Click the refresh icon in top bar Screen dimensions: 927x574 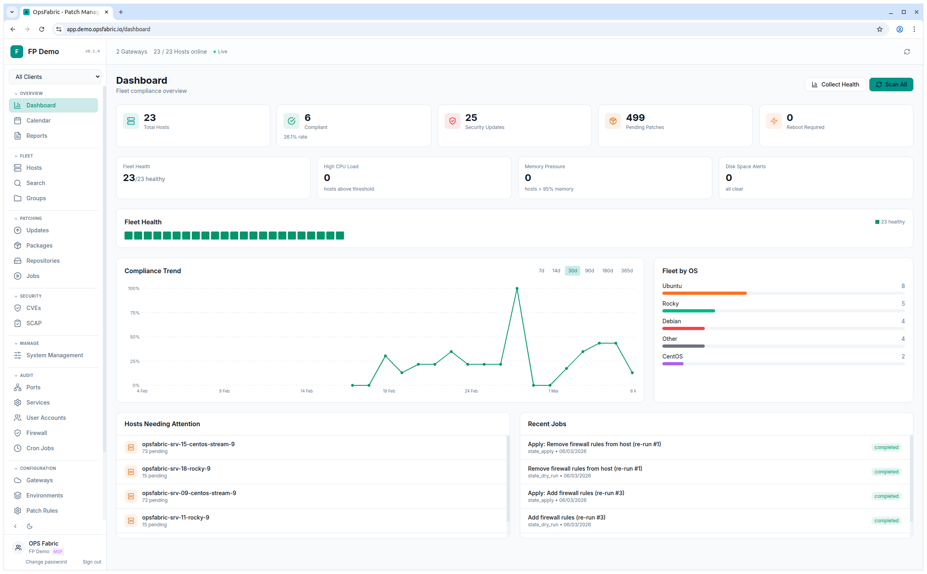[907, 51]
